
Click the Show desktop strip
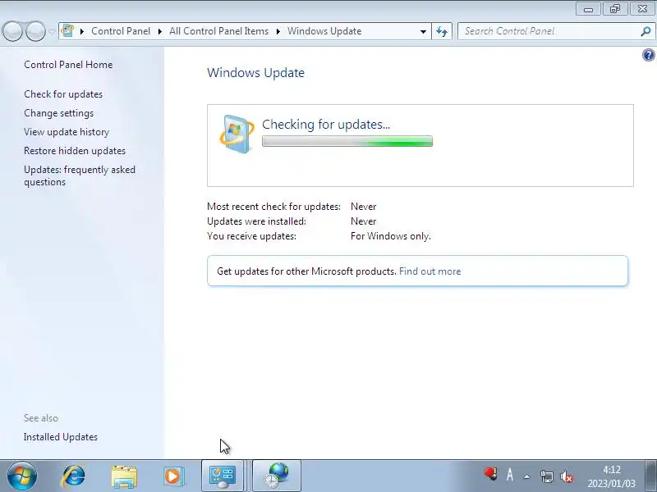tap(650, 476)
